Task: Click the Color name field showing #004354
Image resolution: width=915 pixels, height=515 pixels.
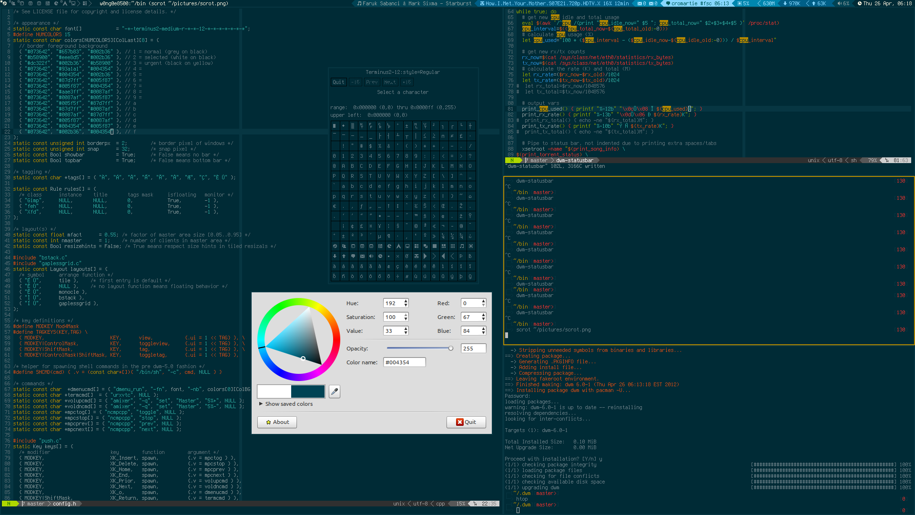Action: tap(404, 362)
